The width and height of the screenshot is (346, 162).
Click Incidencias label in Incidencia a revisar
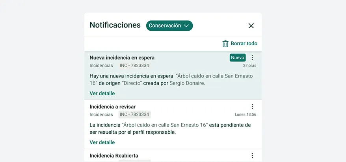click(x=101, y=114)
